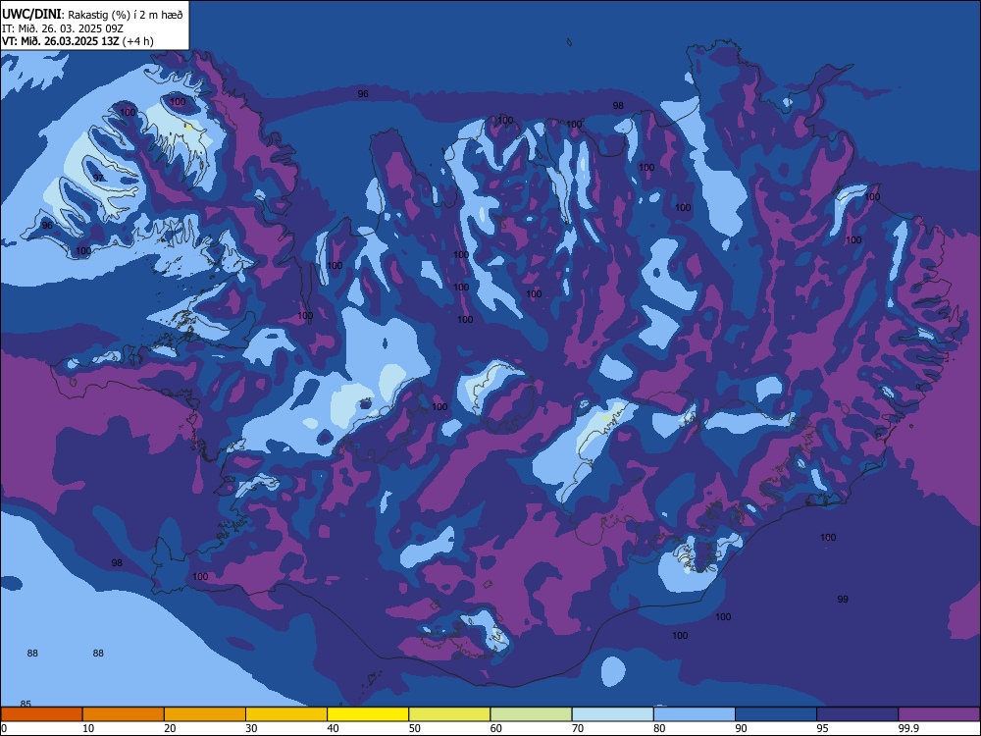Click the dark orange 0–10 legend swatch
Screen dimensions: 981x736
coord(41,714)
